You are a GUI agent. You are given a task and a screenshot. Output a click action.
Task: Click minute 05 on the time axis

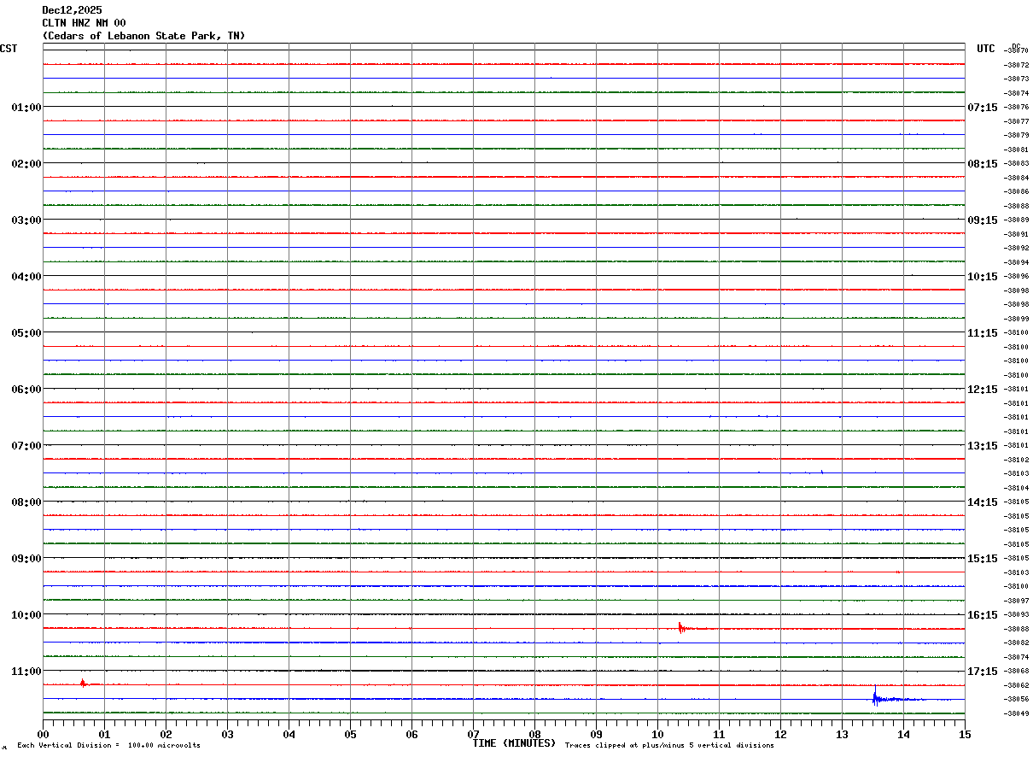point(350,733)
